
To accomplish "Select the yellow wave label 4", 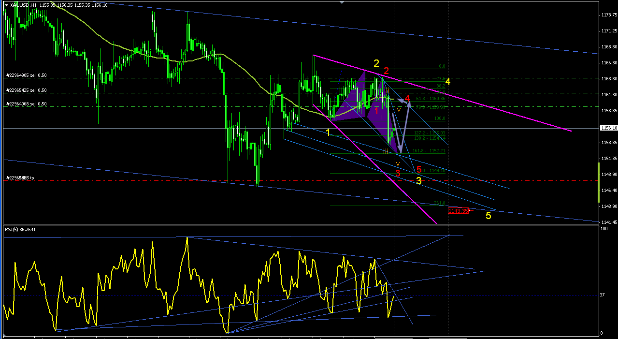I will tap(448, 81).
